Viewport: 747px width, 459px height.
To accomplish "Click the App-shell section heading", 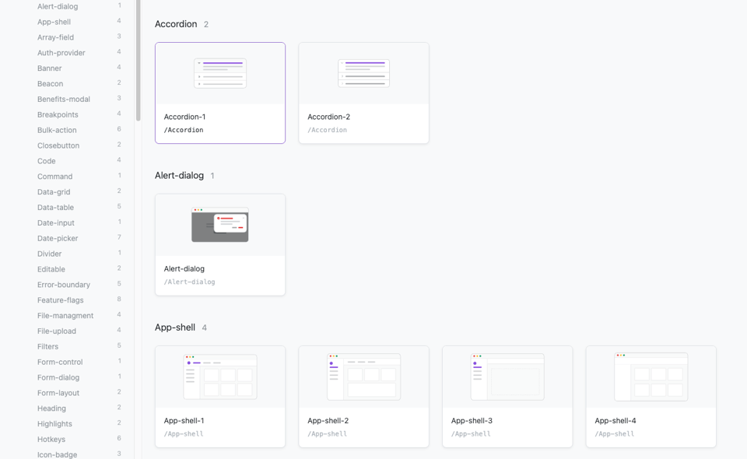I will pyautogui.click(x=175, y=328).
